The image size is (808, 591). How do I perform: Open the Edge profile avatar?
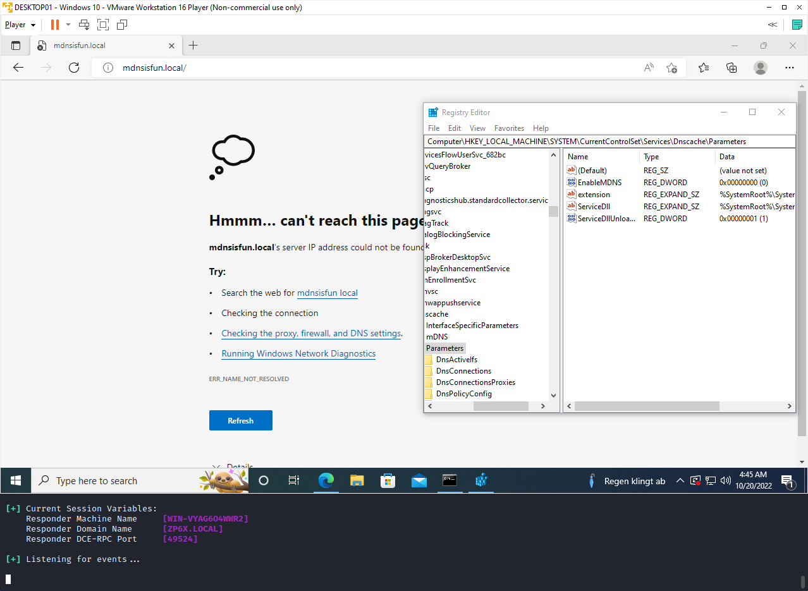point(761,68)
